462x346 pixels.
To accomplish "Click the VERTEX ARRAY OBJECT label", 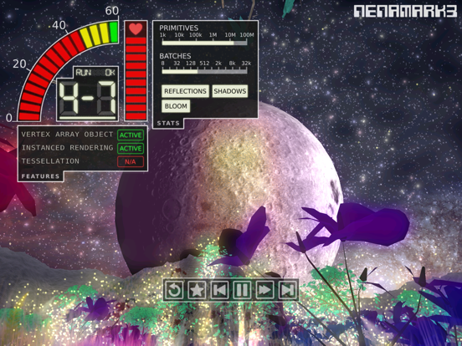I will [x=67, y=135].
